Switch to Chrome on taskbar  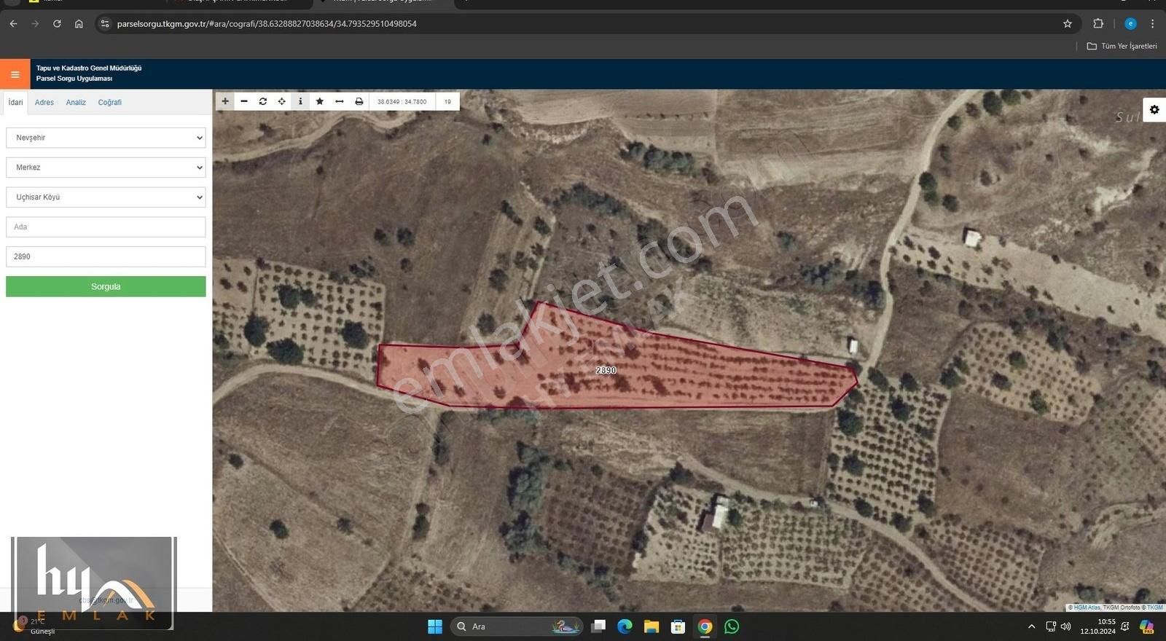point(705,626)
